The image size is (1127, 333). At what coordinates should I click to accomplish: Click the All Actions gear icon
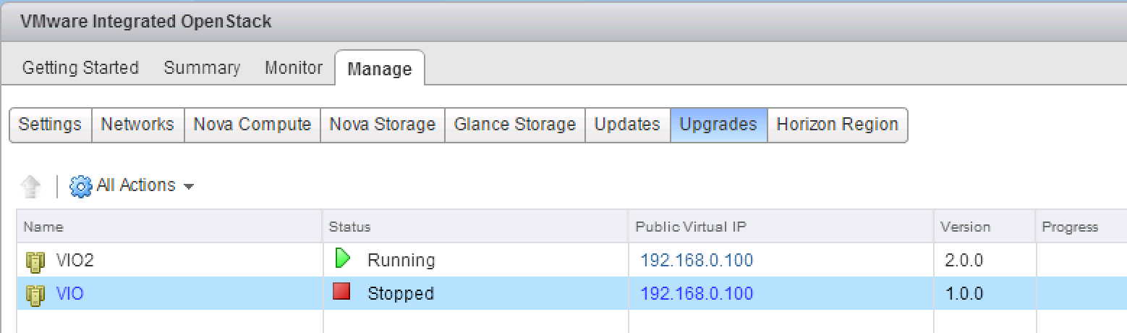pos(80,186)
